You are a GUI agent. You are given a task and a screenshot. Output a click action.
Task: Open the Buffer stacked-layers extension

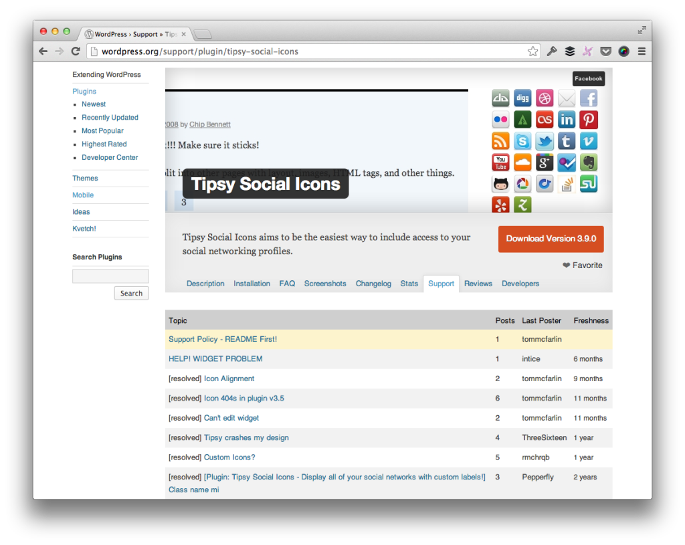(570, 51)
